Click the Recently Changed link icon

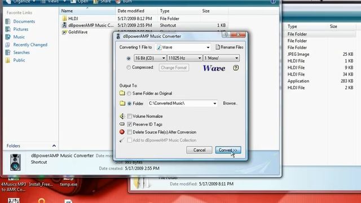coord(8,45)
